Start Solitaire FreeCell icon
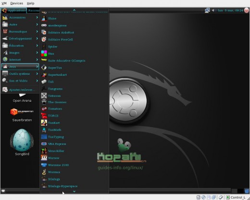The image size is (250, 200). click(x=44, y=39)
